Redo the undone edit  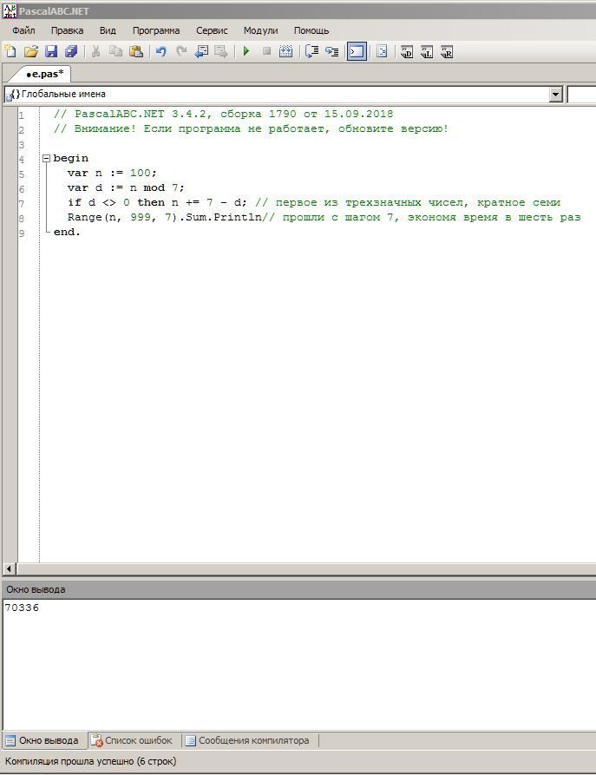pyautogui.click(x=181, y=51)
